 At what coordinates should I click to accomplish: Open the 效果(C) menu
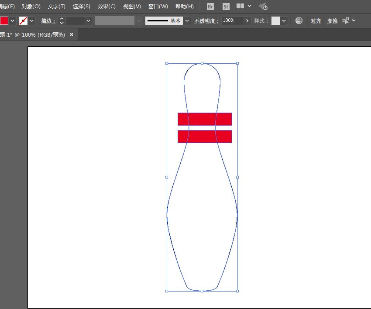point(106,7)
